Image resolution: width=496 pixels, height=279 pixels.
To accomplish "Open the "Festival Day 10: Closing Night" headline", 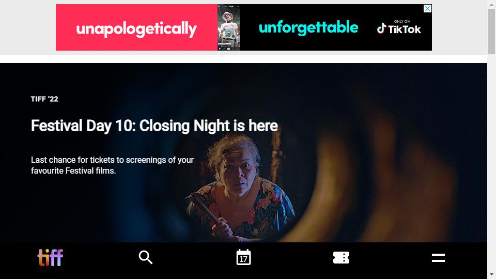I will coord(154,126).
